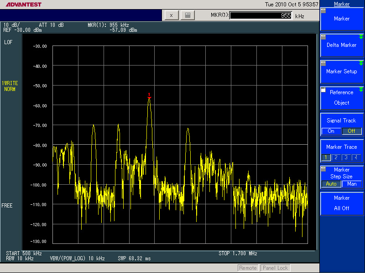Image resolution: width=365 pixels, height=273 pixels.
Task: Click window icon on Reference Object softkey
Action: coord(323,90)
